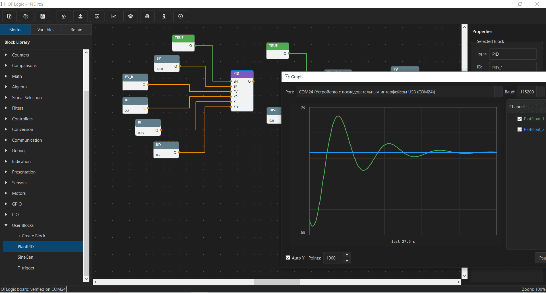The height and width of the screenshot is (293, 546).
Task: Click the Zoom: 100% status text
Action: [x=533, y=289]
